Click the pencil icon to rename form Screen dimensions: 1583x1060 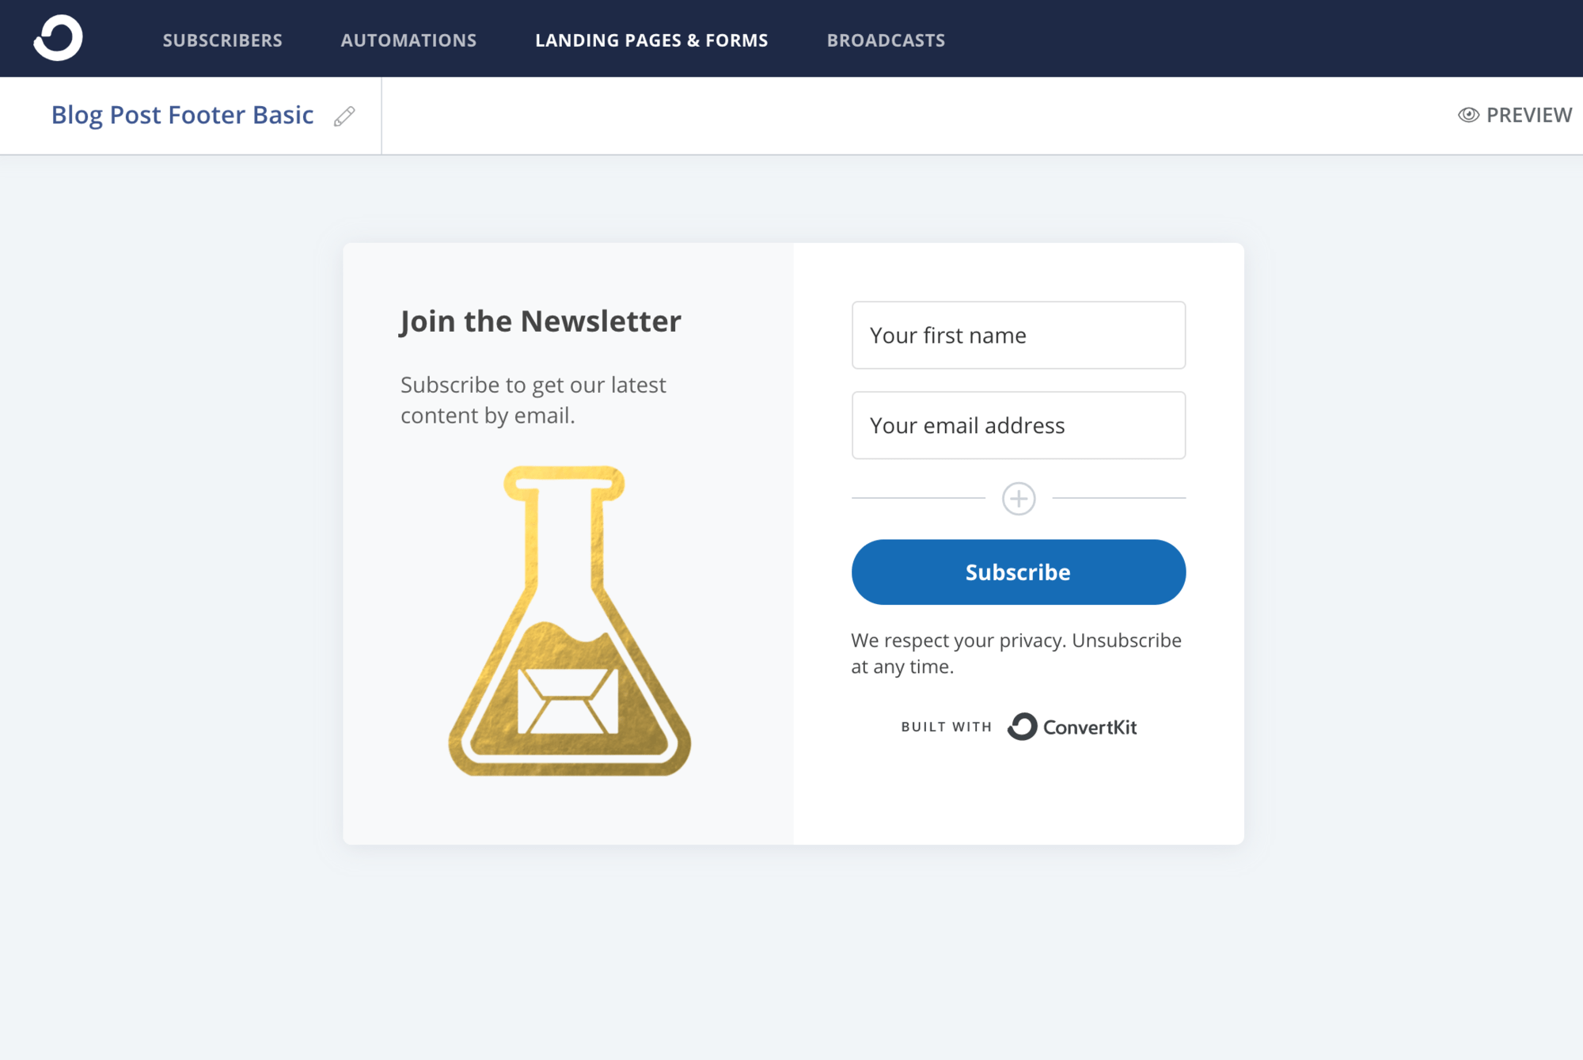[x=344, y=116]
